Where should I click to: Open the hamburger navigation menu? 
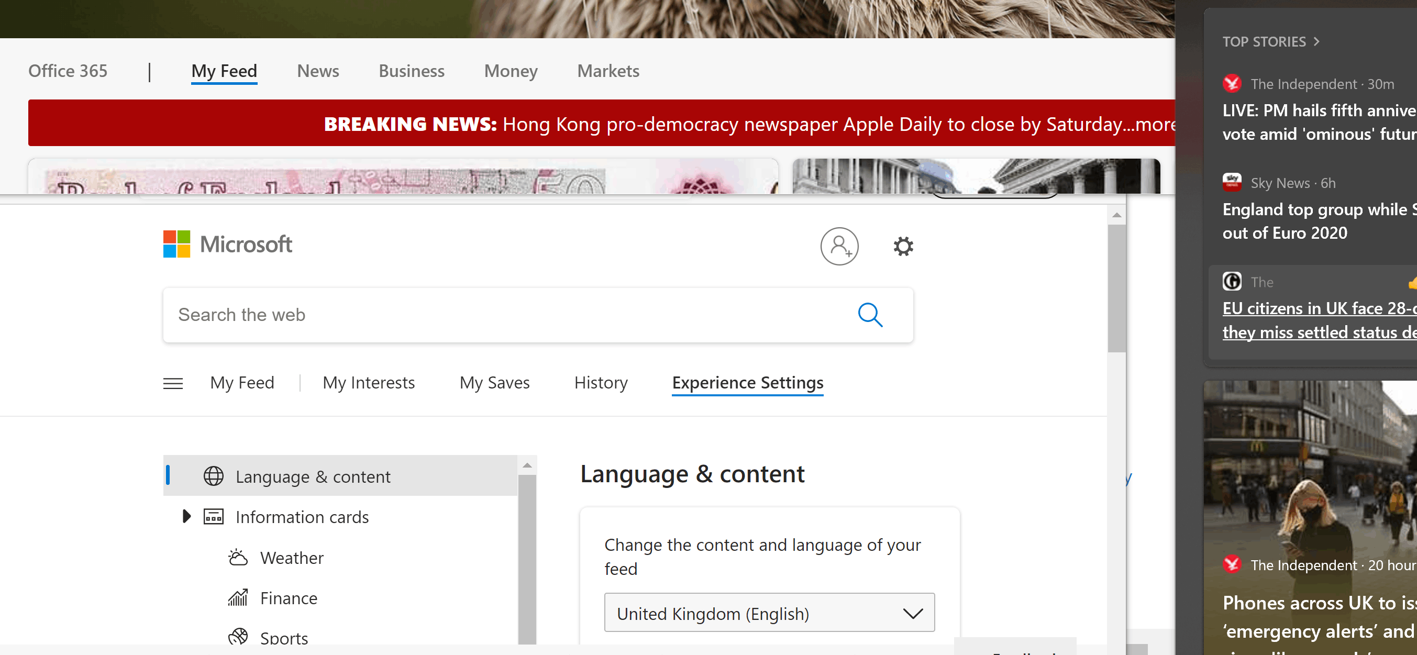(x=173, y=383)
